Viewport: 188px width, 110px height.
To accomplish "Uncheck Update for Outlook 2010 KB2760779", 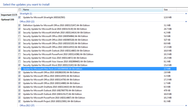I will pos(19,90).
